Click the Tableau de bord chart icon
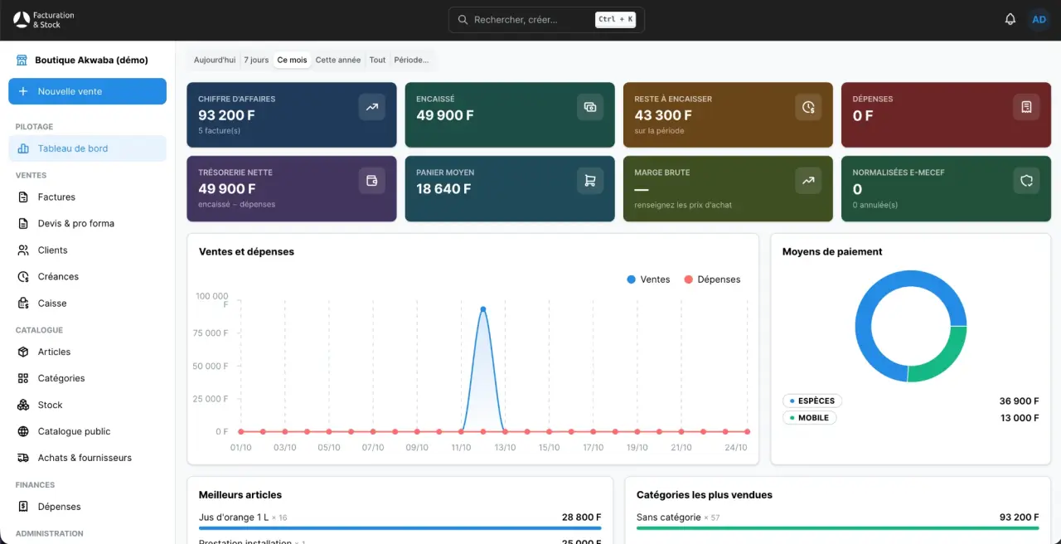 point(23,148)
